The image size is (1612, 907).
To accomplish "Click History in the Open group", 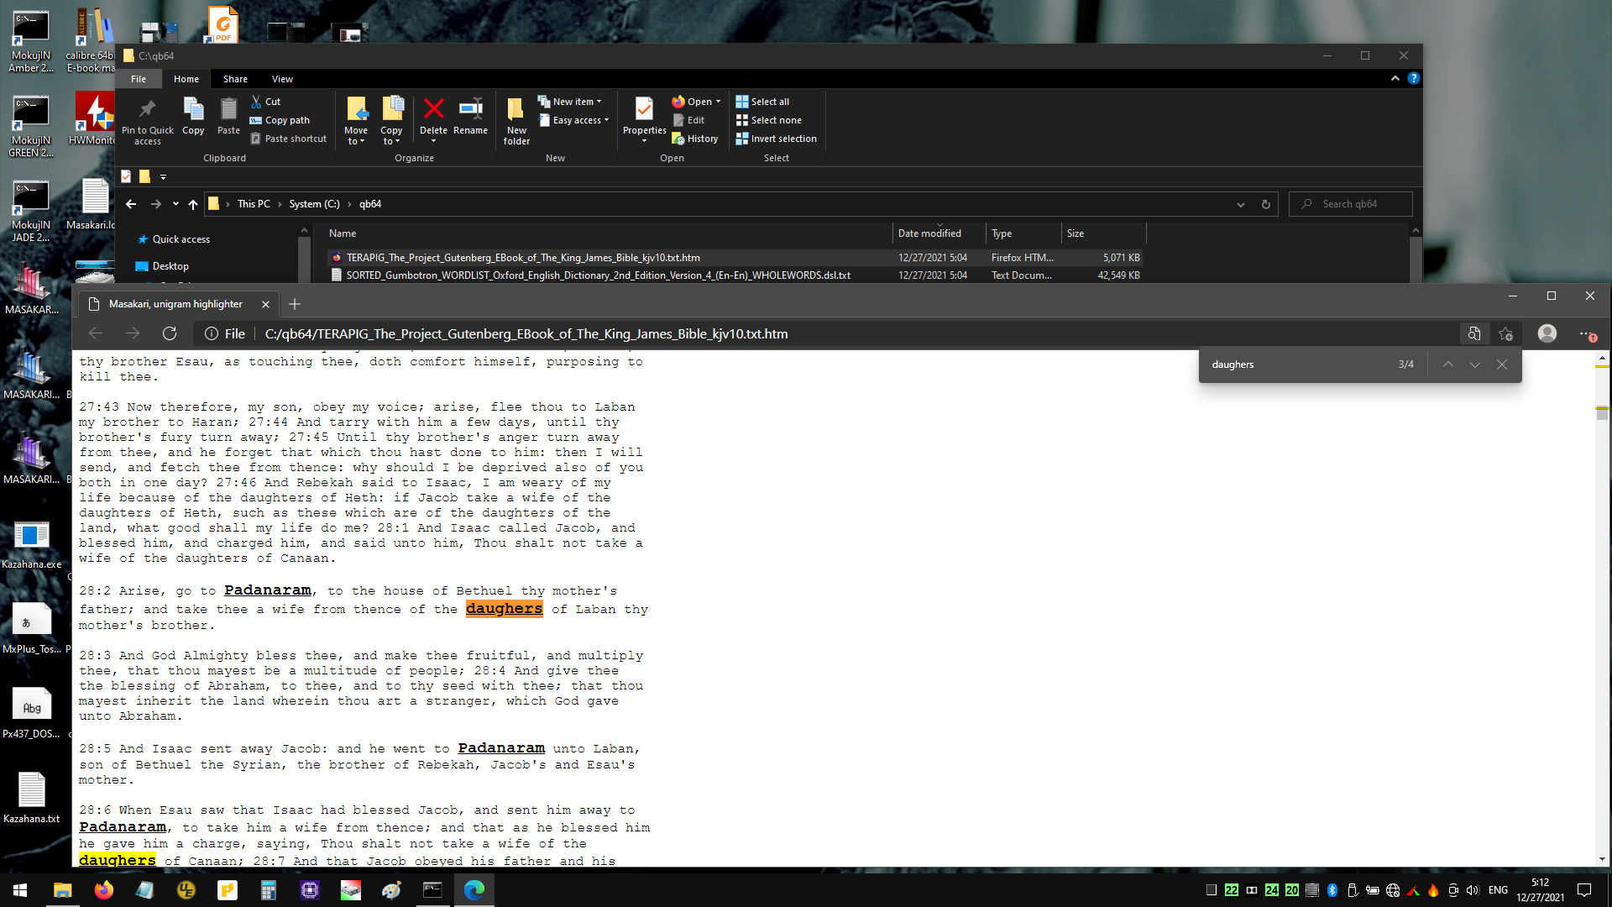I will pos(695,139).
